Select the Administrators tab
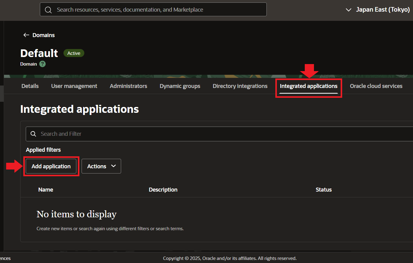This screenshot has height=263, width=413. coord(128,86)
